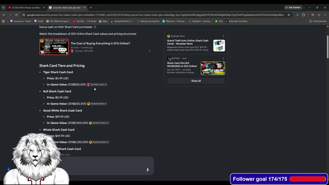Open the Rockstar Store +3 source chip
The width and height of the screenshot is (329, 185).
tap(99, 123)
